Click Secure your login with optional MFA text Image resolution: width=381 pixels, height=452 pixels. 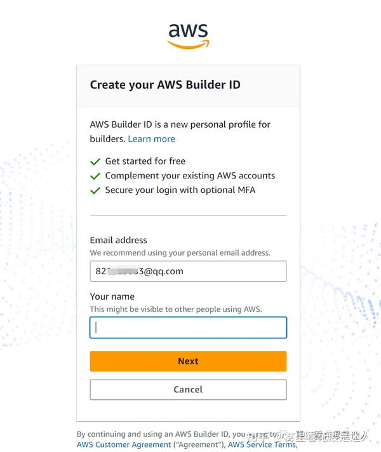click(180, 190)
